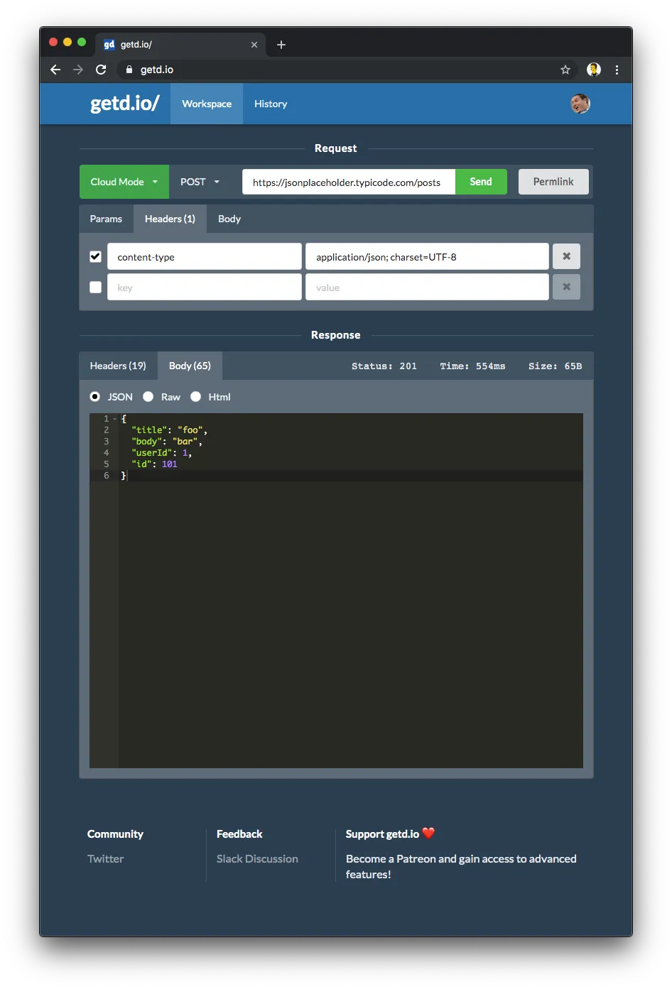Click the user avatar in the getd.io navbar
Image resolution: width=672 pixels, height=989 pixels.
coord(580,104)
